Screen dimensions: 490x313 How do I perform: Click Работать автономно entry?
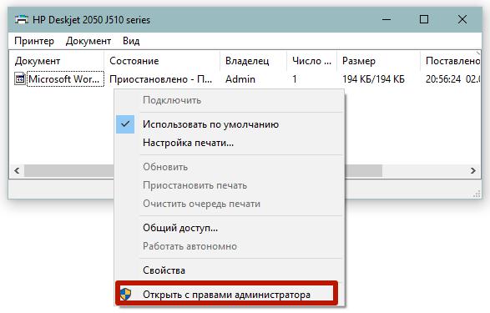point(230,246)
